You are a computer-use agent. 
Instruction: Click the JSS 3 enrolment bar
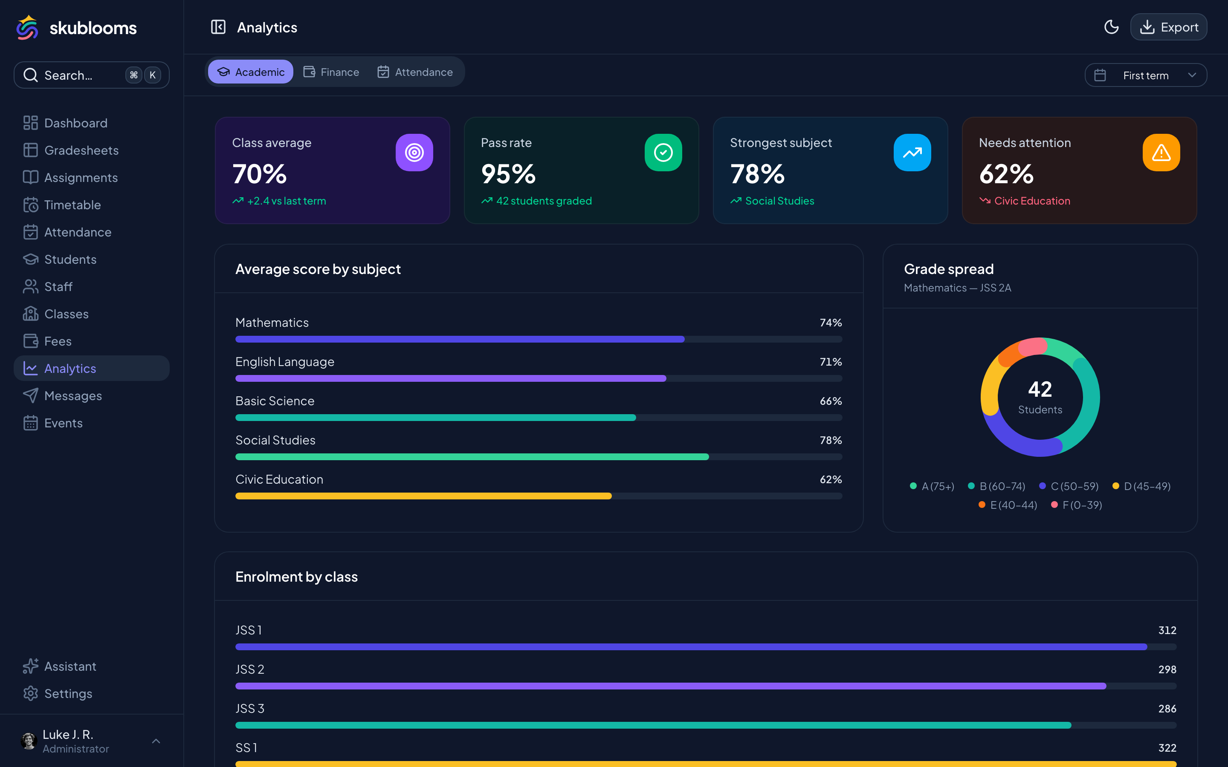click(x=706, y=725)
